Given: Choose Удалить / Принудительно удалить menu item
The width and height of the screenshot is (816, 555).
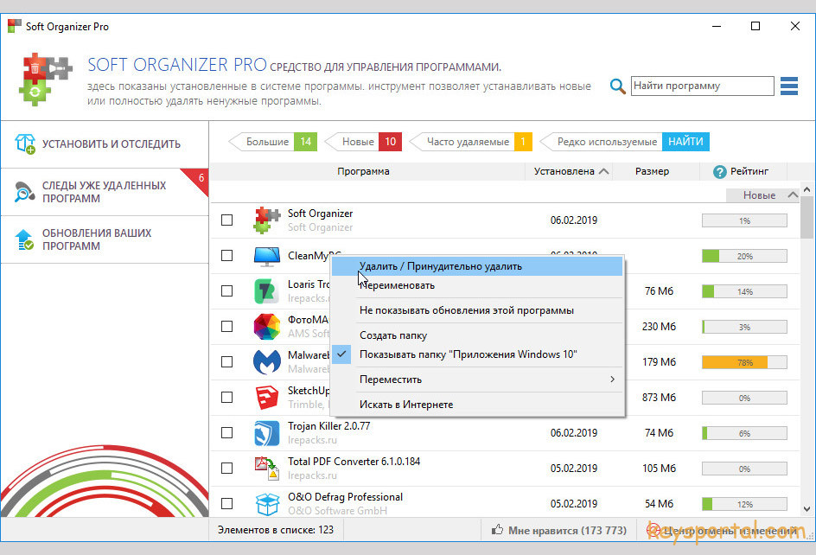Looking at the screenshot, I should coord(441,266).
